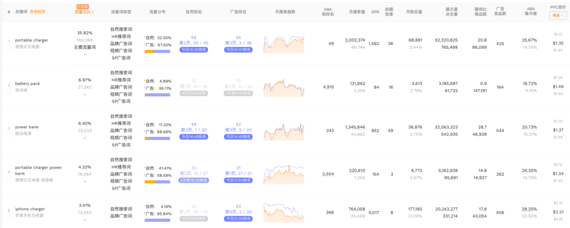Click the 主要流量词 label
The width and height of the screenshot is (570, 228).
pos(84,47)
